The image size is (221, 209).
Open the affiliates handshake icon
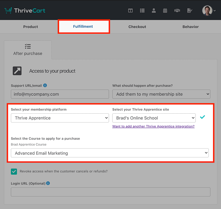pos(177,11)
